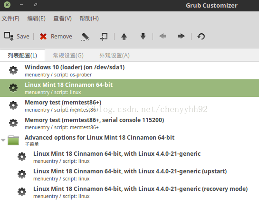Collapse the Advanced options submenu triangle
Image resolution: width=259 pixels, height=208 pixels.
tap(3, 140)
